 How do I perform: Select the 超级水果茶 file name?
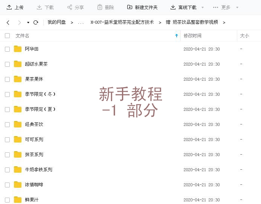pyautogui.click(x=36, y=64)
